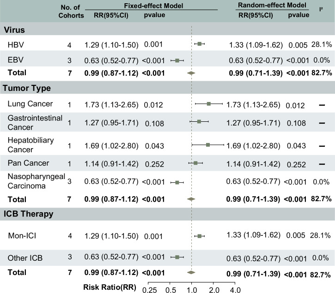
Task: Click the Hepatobiliary Cancer square marker
Action: [x=208, y=145]
